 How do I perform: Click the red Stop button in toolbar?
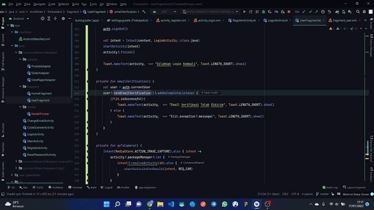[x=289, y=12]
